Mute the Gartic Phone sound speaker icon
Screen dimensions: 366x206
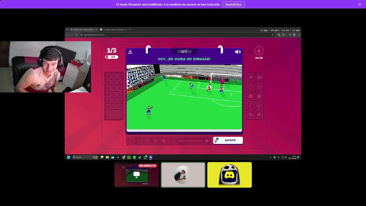(238, 52)
